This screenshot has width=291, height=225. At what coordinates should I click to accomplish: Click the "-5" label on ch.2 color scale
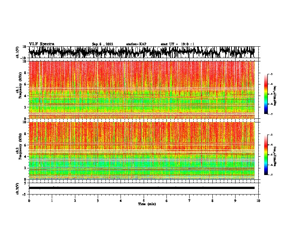pos(271,155)
